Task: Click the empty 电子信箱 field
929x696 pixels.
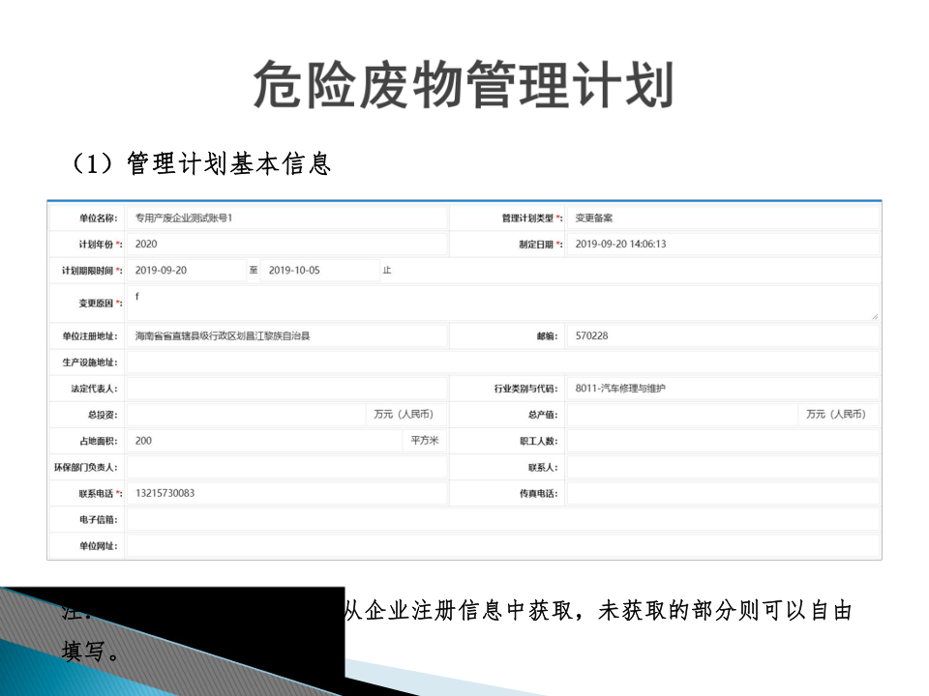Action: click(502, 520)
